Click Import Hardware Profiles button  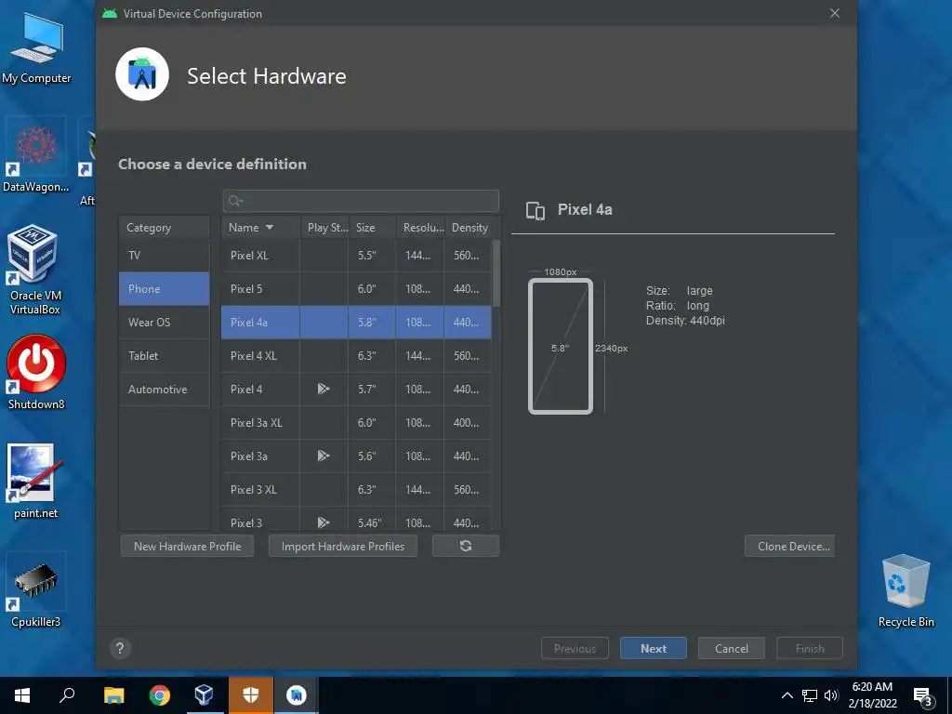[342, 546]
